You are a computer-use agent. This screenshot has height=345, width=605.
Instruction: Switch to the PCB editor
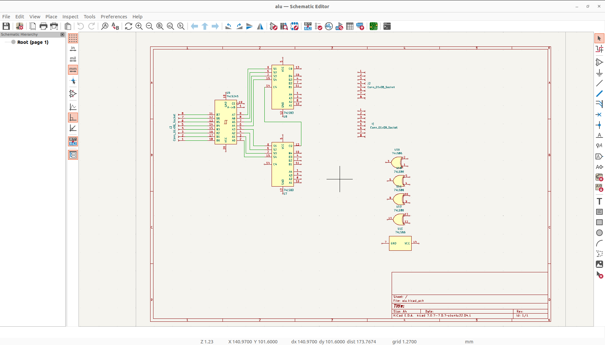point(374,26)
